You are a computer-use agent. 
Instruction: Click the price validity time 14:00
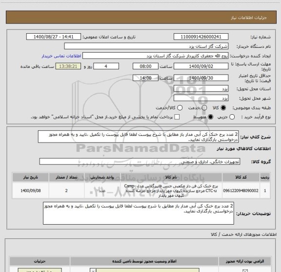pyautogui.click(x=145, y=78)
